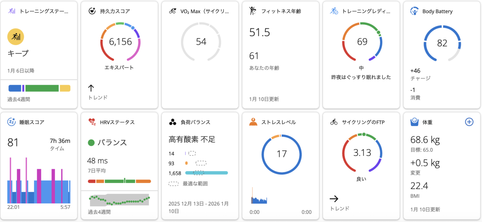Click the VO₂ Max cycling icon
Viewport: 482px width, 222px height.
point(173,11)
